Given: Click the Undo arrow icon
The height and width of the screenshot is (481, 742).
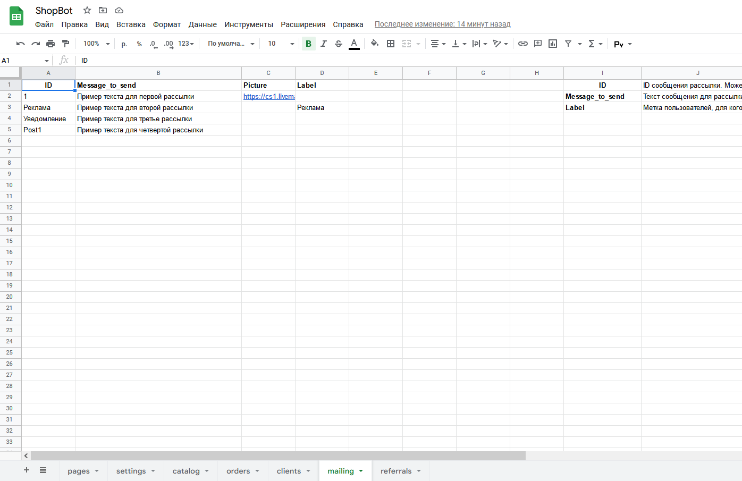Looking at the screenshot, I should coord(21,44).
